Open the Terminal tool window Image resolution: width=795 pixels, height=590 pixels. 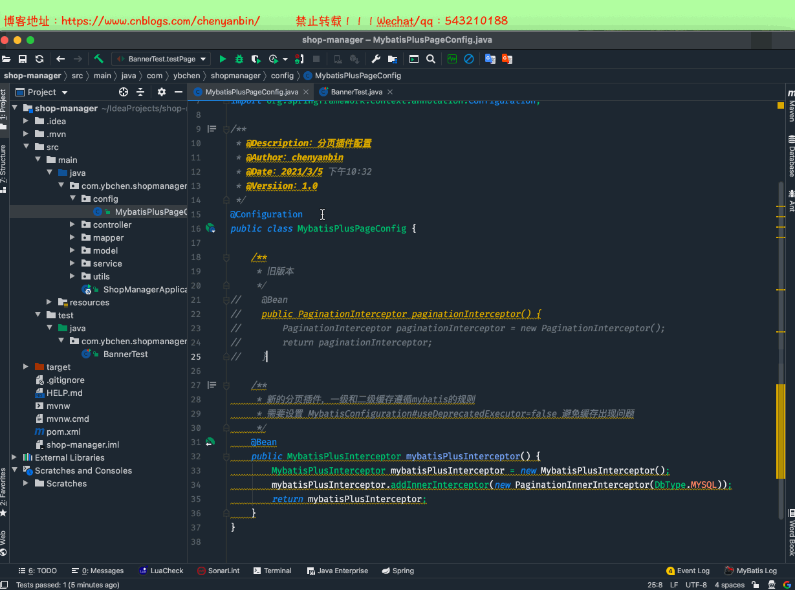272,571
